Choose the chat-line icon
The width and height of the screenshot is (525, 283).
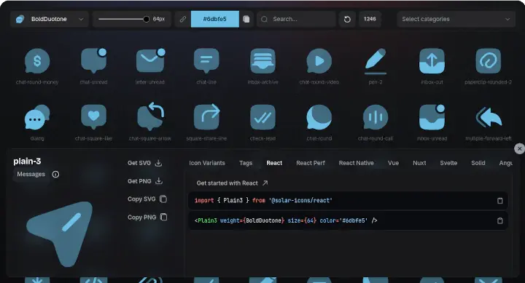point(206,61)
